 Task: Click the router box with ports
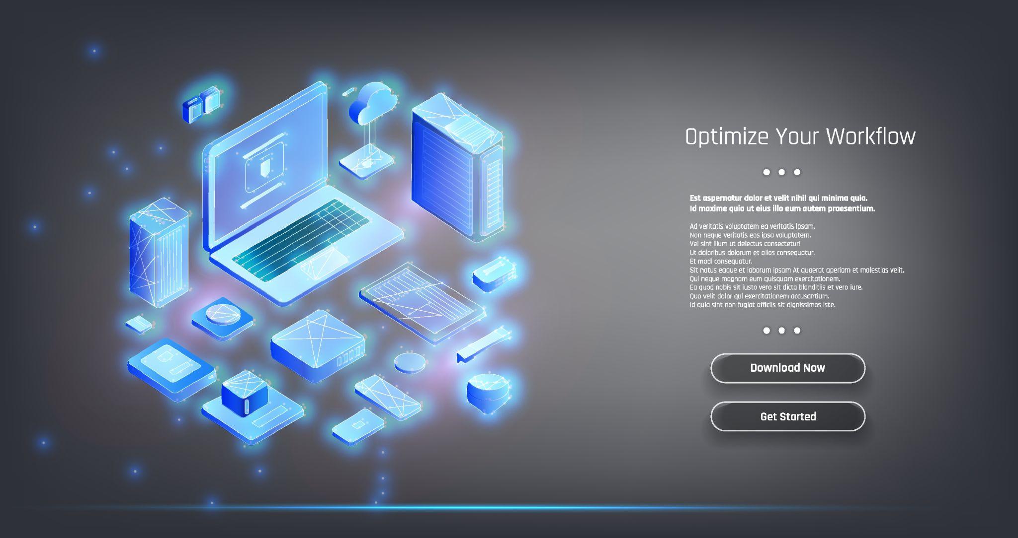click(318, 345)
